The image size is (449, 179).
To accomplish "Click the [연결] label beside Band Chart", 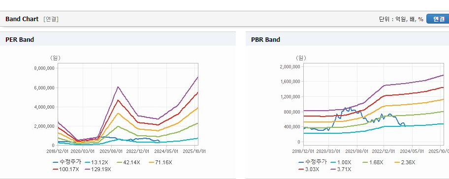I will (x=51, y=19).
